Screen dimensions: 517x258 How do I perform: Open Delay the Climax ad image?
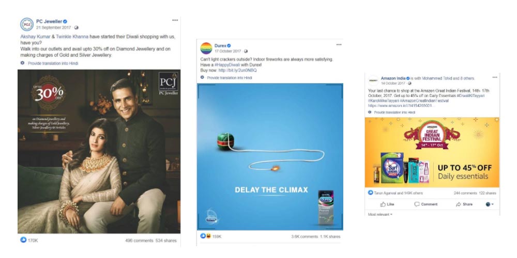point(270,157)
